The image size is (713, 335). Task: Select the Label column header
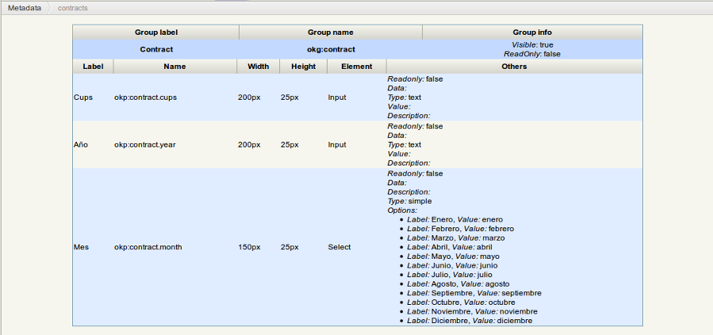click(93, 67)
